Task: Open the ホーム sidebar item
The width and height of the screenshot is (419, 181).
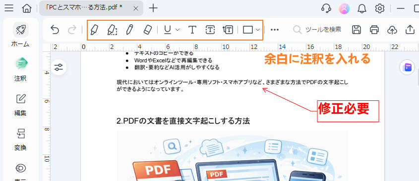Action: (20, 35)
